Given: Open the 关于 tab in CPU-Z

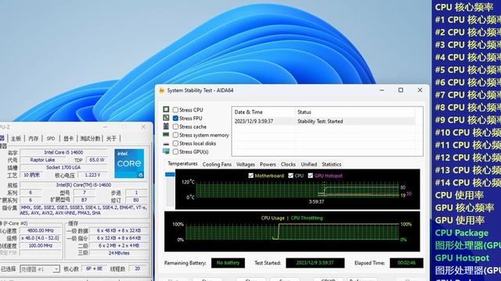Looking at the screenshot, I should (111, 139).
